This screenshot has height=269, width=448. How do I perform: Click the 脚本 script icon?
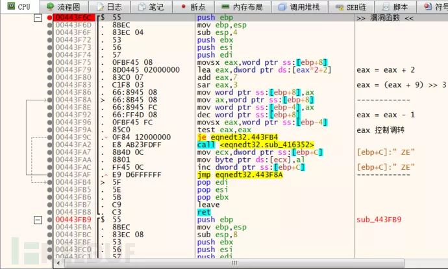pos(386,7)
